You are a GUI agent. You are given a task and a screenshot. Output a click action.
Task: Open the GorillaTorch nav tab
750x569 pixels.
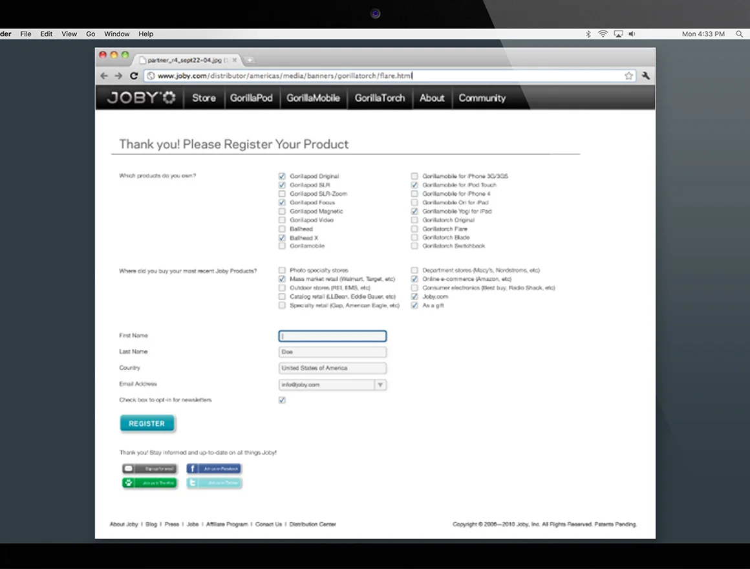380,98
